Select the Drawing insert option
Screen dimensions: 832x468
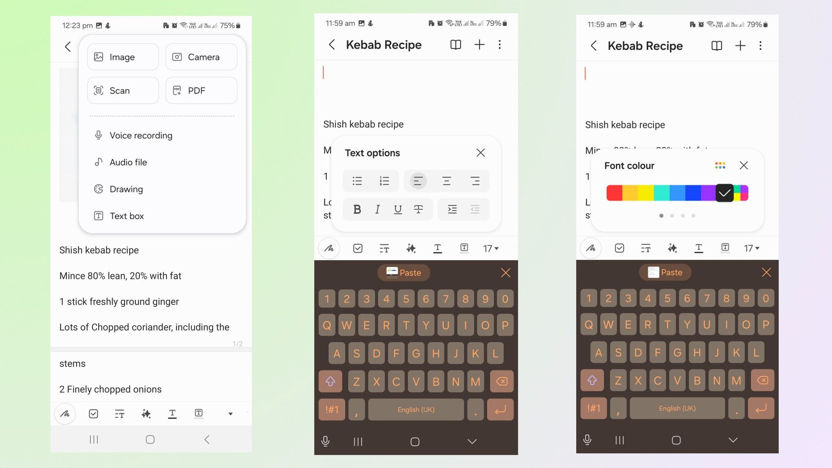[x=126, y=189]
